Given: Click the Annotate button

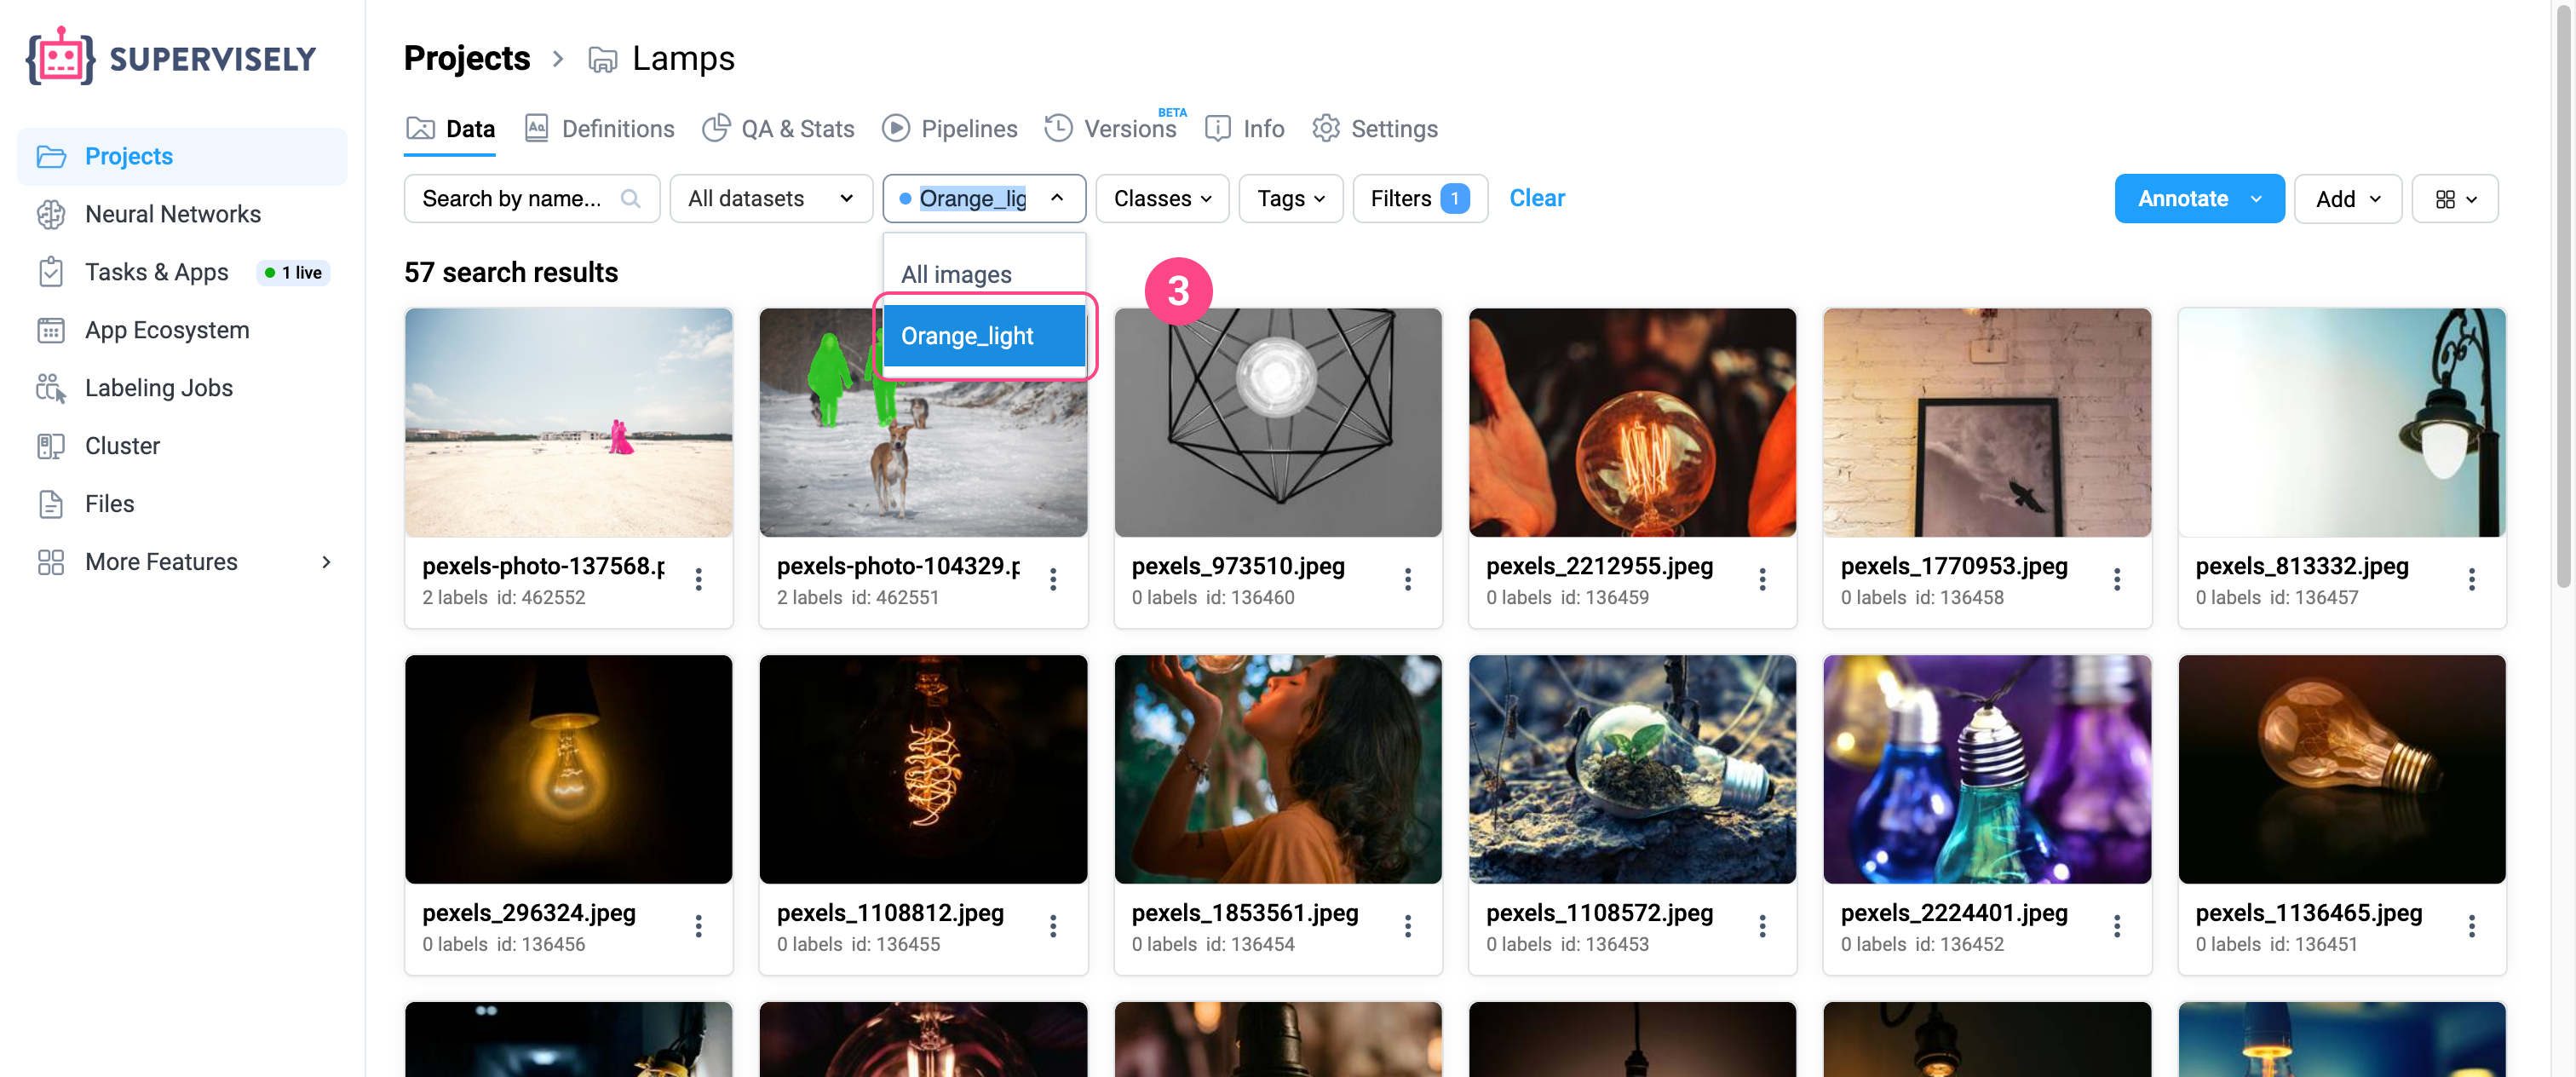Looking at the screenshot, I should (2182, 198).
